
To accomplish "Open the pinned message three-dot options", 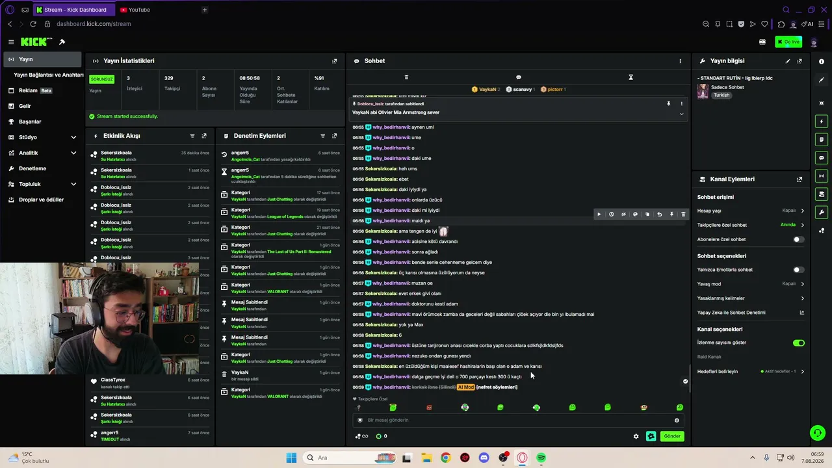I will tap(681, 103).
